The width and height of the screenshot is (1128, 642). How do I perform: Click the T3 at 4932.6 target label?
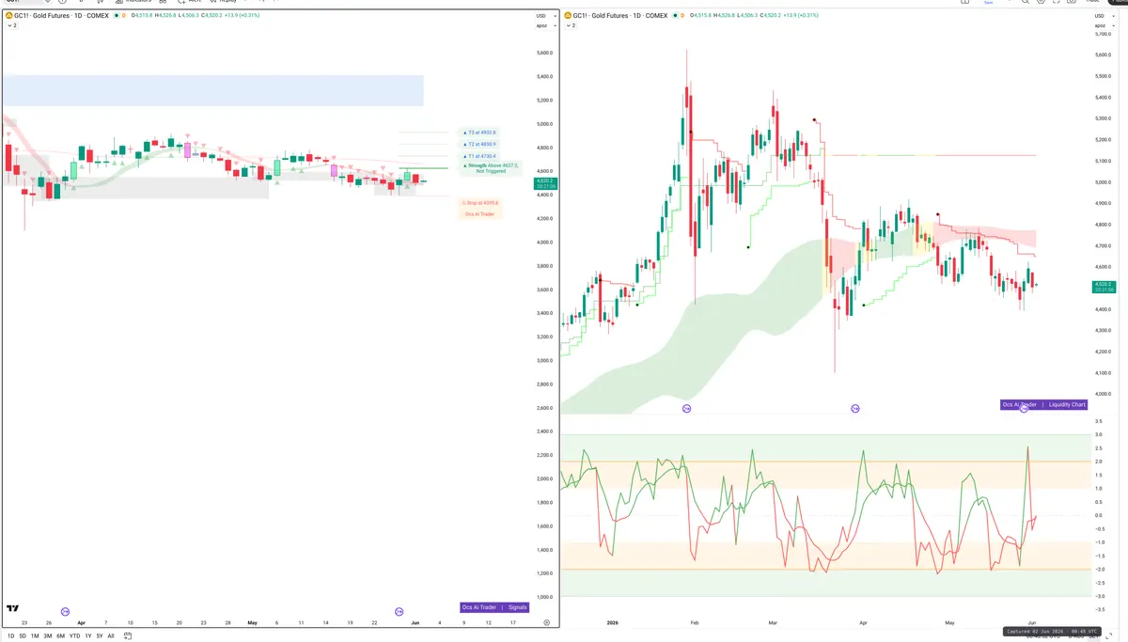coord(481,133)
